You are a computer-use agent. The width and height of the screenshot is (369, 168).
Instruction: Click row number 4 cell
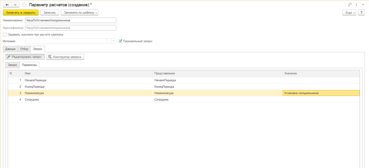(15, 100)
